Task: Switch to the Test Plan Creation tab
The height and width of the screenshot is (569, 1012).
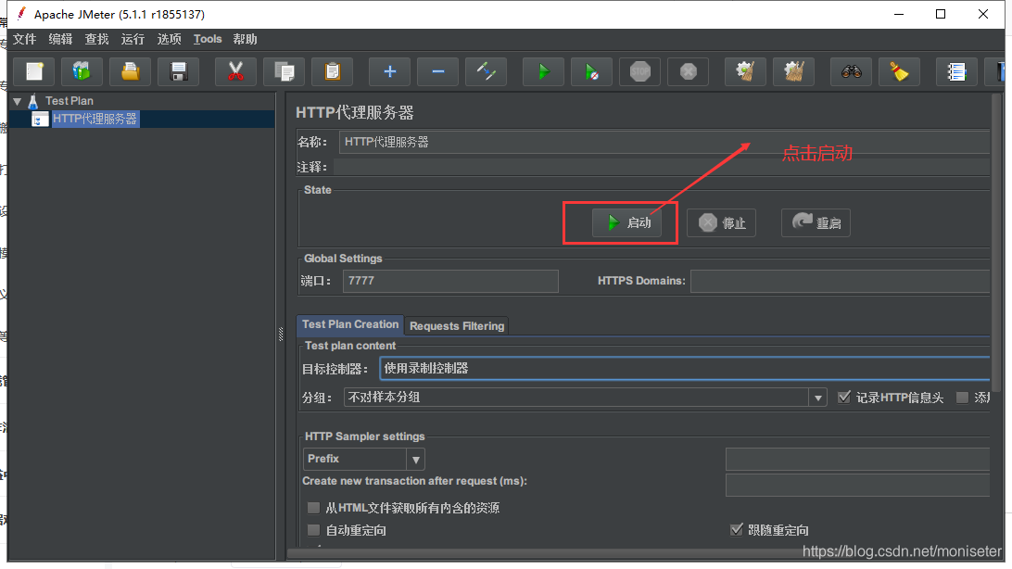Action: coord(350,324)
